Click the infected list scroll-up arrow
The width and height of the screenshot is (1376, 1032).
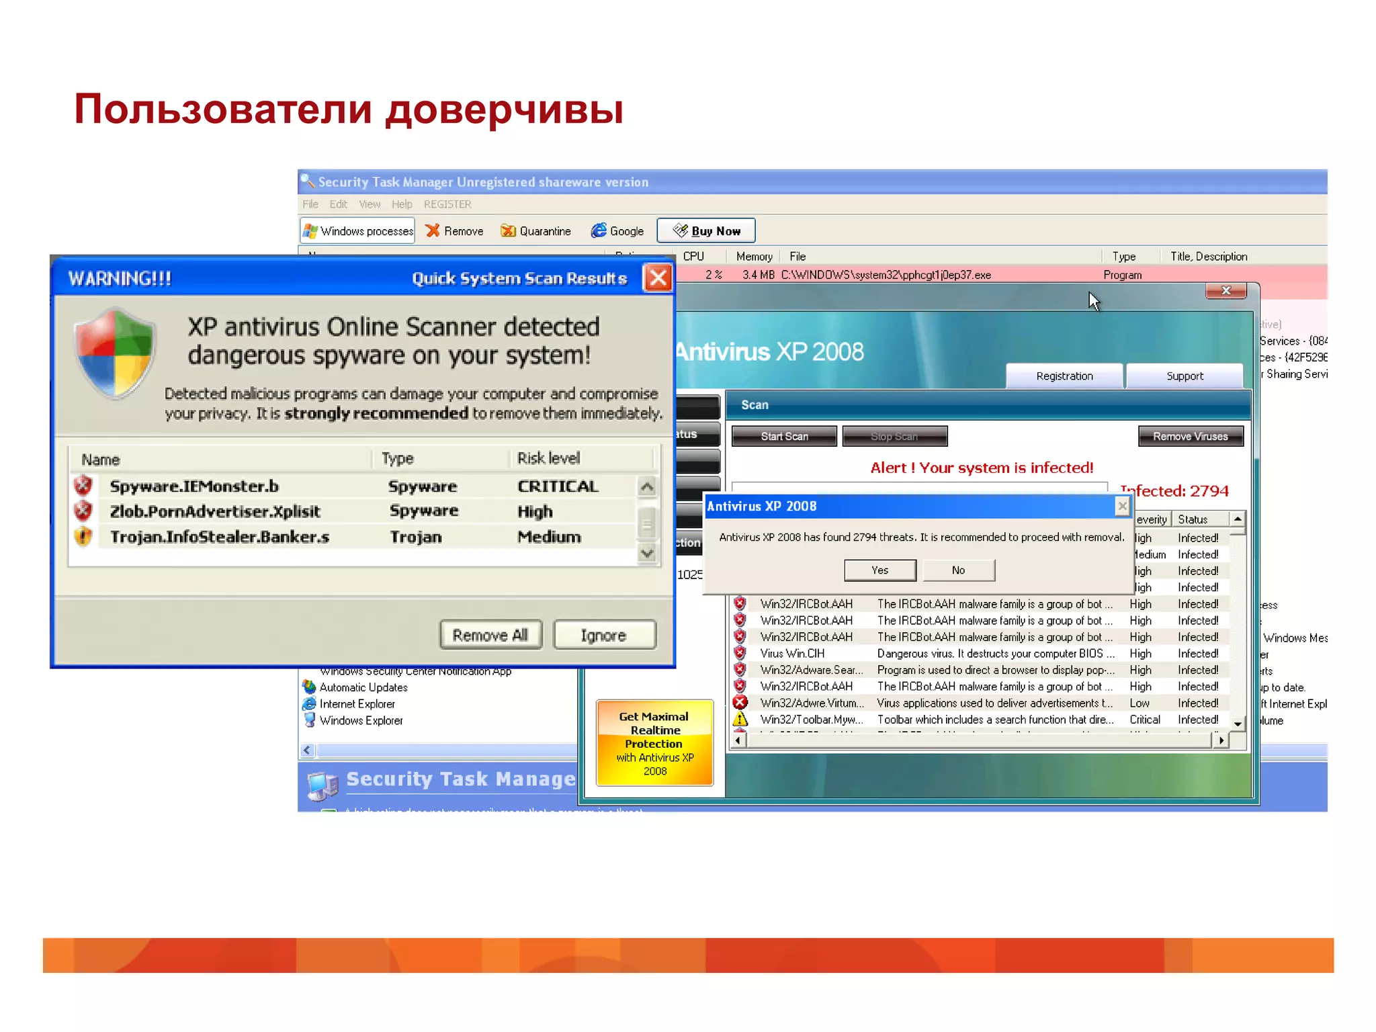coord(1238,519)
